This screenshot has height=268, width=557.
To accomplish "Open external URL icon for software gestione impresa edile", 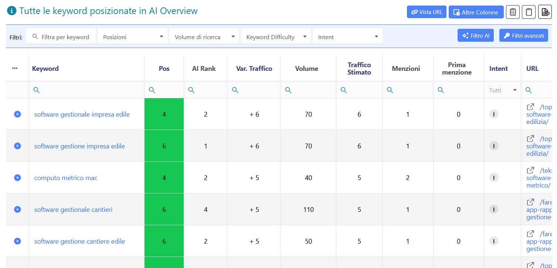I will pos(530,138).
